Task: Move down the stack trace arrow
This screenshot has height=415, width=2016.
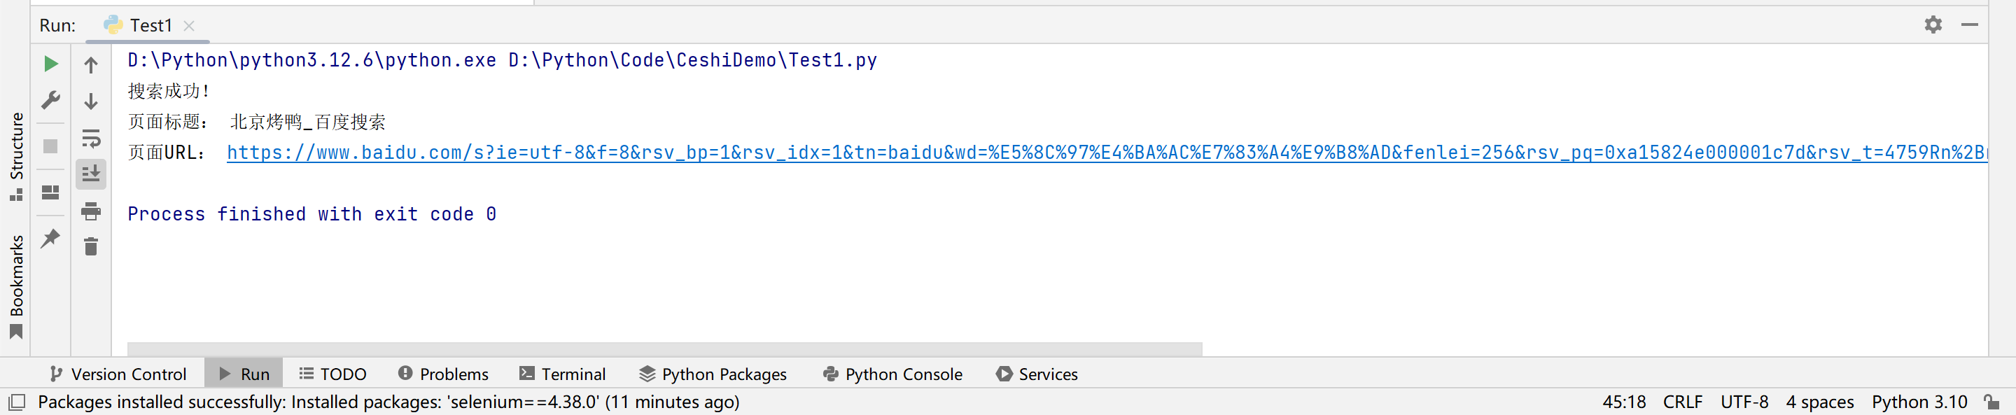Action: tap(91, 101)
